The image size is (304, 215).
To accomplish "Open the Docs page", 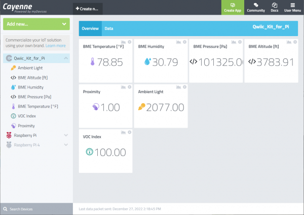I will click(274, 8).
